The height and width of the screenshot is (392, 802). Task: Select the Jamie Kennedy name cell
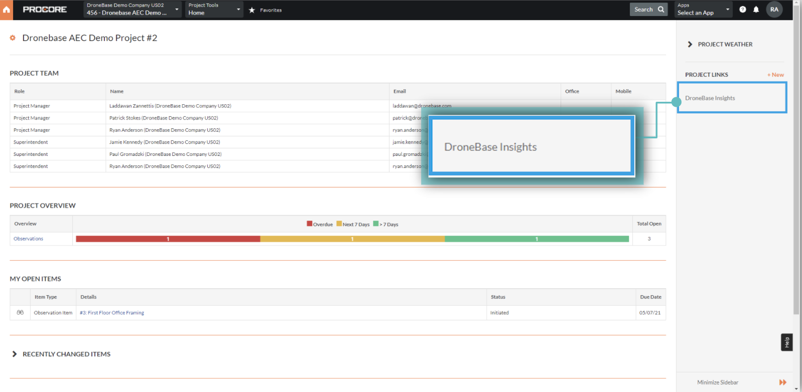coord(247,142)
